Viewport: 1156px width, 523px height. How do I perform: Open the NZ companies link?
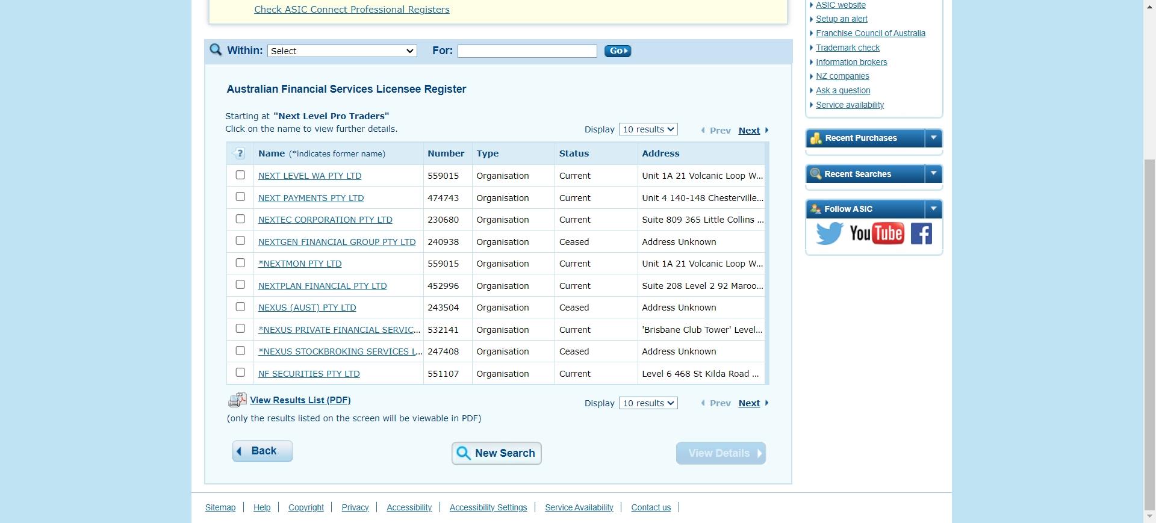click(x=842, y=76)
